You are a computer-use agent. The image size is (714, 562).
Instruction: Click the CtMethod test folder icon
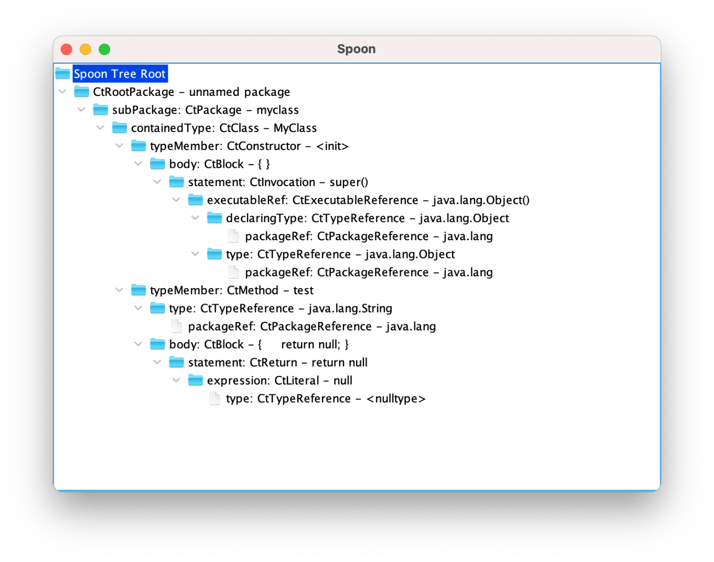pyautogui.click(x=139, y=290)
